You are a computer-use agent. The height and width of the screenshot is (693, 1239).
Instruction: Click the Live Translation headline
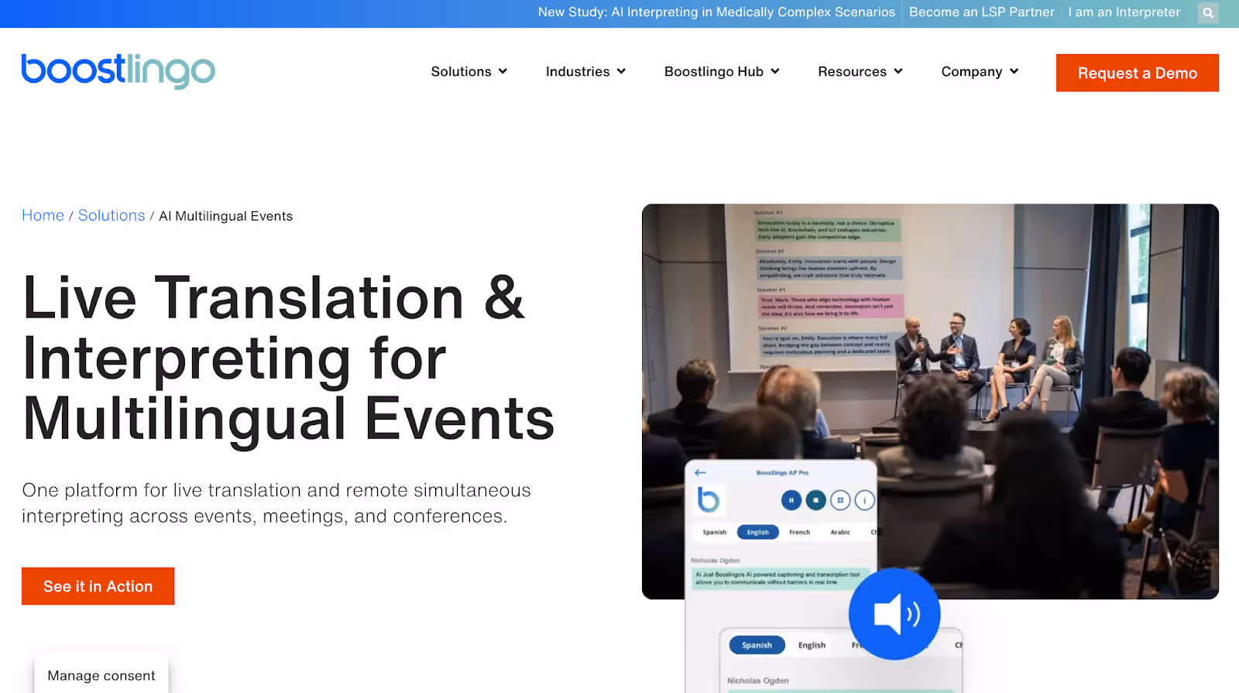pos(288,358)
